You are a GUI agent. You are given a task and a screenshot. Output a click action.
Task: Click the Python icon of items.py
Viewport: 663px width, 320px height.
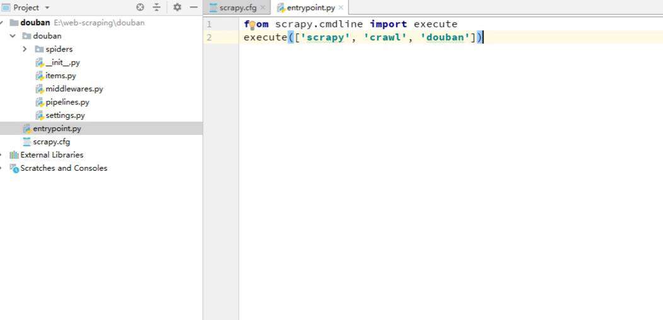pos(40,76)
